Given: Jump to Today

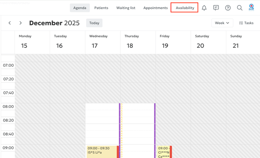Looking at the screenshot, I should coord(94,23).
